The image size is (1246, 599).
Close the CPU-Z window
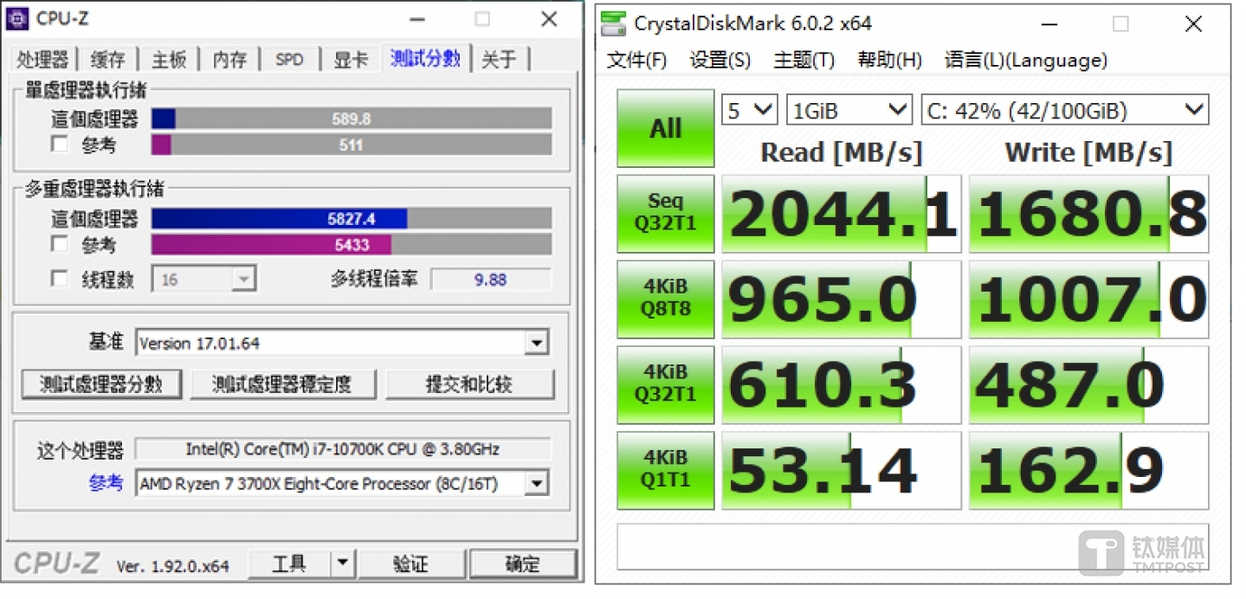[x=549, y=18]
